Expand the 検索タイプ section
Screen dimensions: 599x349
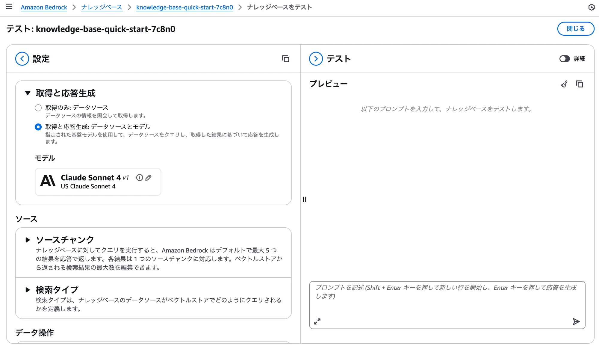coord(28,290)
